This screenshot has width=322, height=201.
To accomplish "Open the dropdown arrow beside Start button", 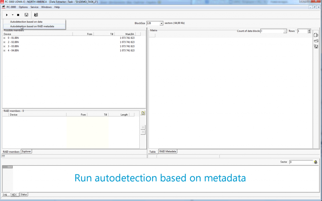I will coord(13,15).
